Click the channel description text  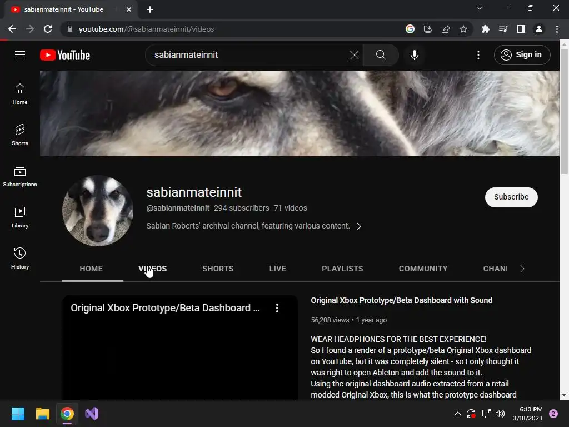click(248, 226)
